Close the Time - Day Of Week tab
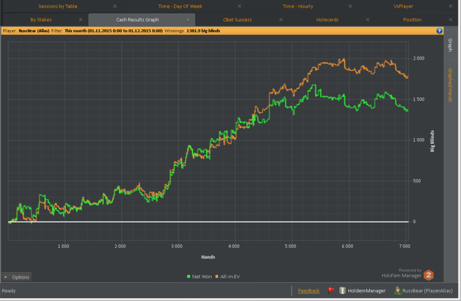This screenshot has width=461, height=301. [239, 6]
